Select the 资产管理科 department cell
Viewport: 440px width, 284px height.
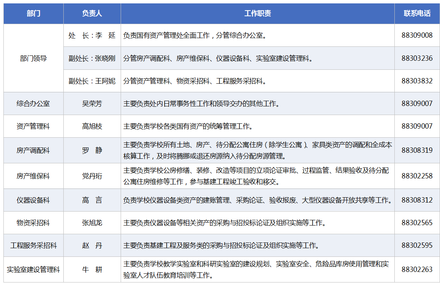click(34, 126)
